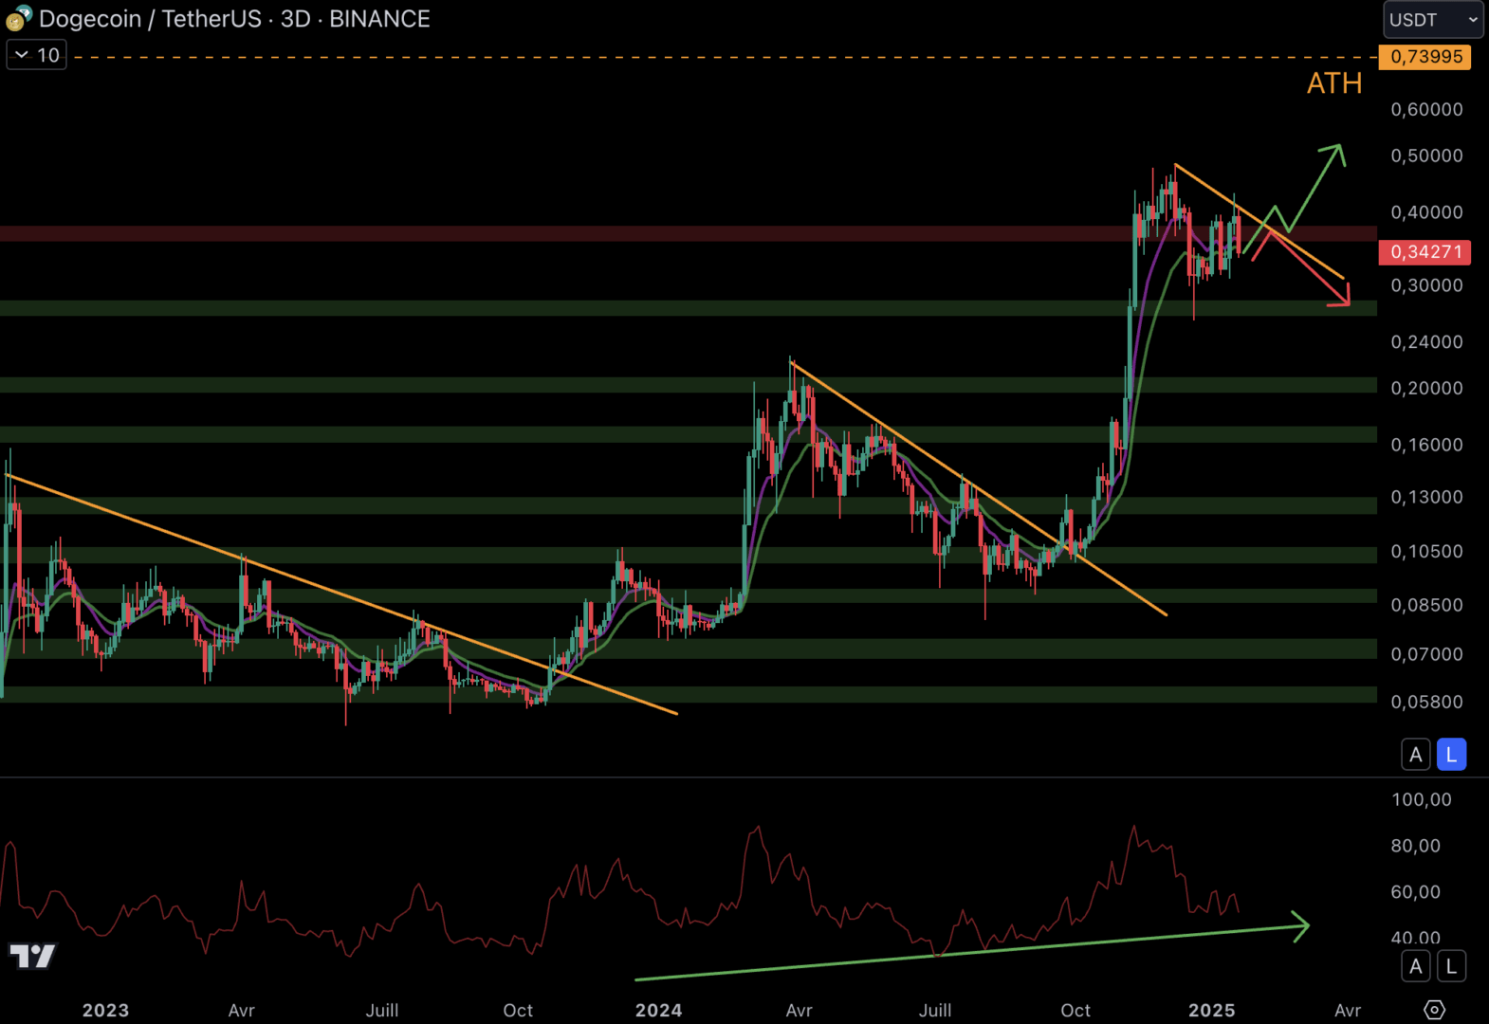
Task: Toggle auto scale on RSI pane
Action: [1415, 966]
